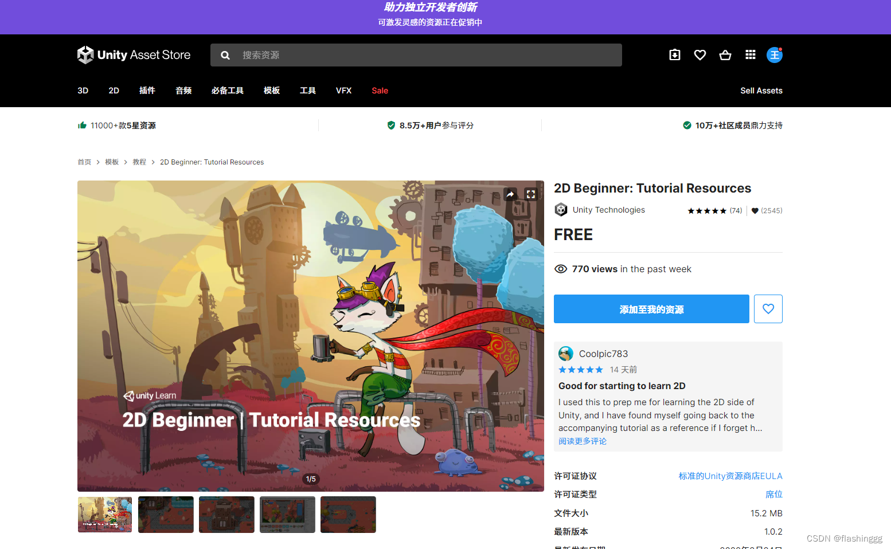Go to 教程 breadcrumb link

(x=139, y=162)
